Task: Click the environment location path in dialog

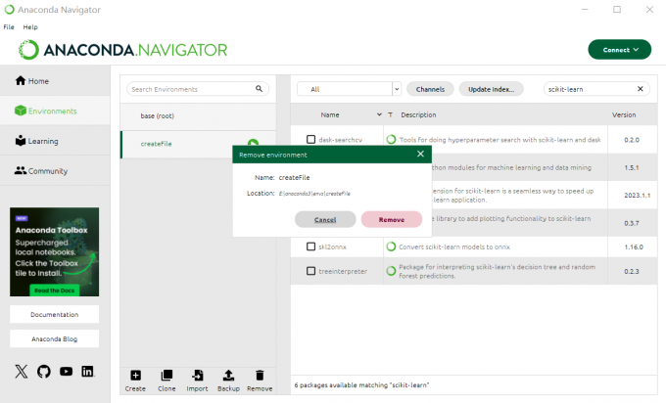Action: [x=314, y=194]
